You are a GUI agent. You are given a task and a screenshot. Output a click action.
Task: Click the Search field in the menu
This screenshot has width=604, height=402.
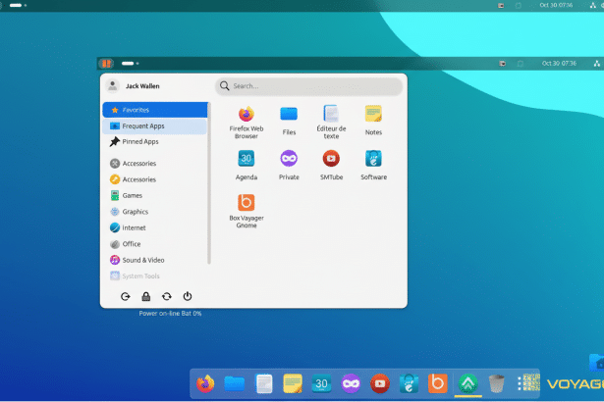(x=309, y=85)
